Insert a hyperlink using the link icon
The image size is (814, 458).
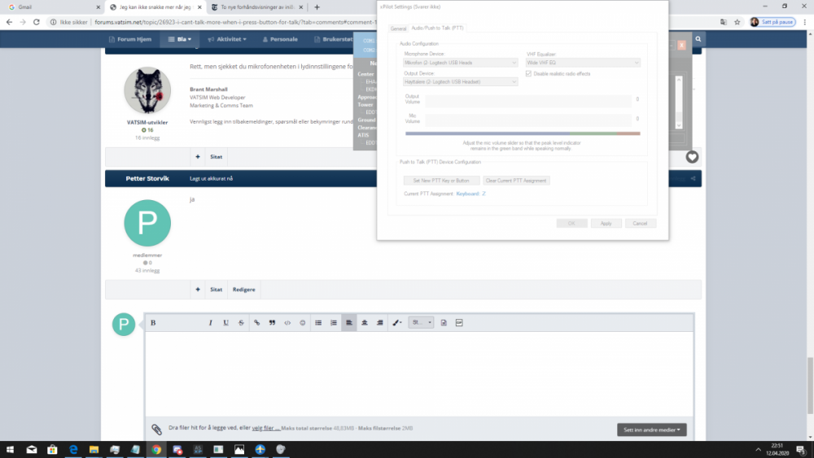256,323
